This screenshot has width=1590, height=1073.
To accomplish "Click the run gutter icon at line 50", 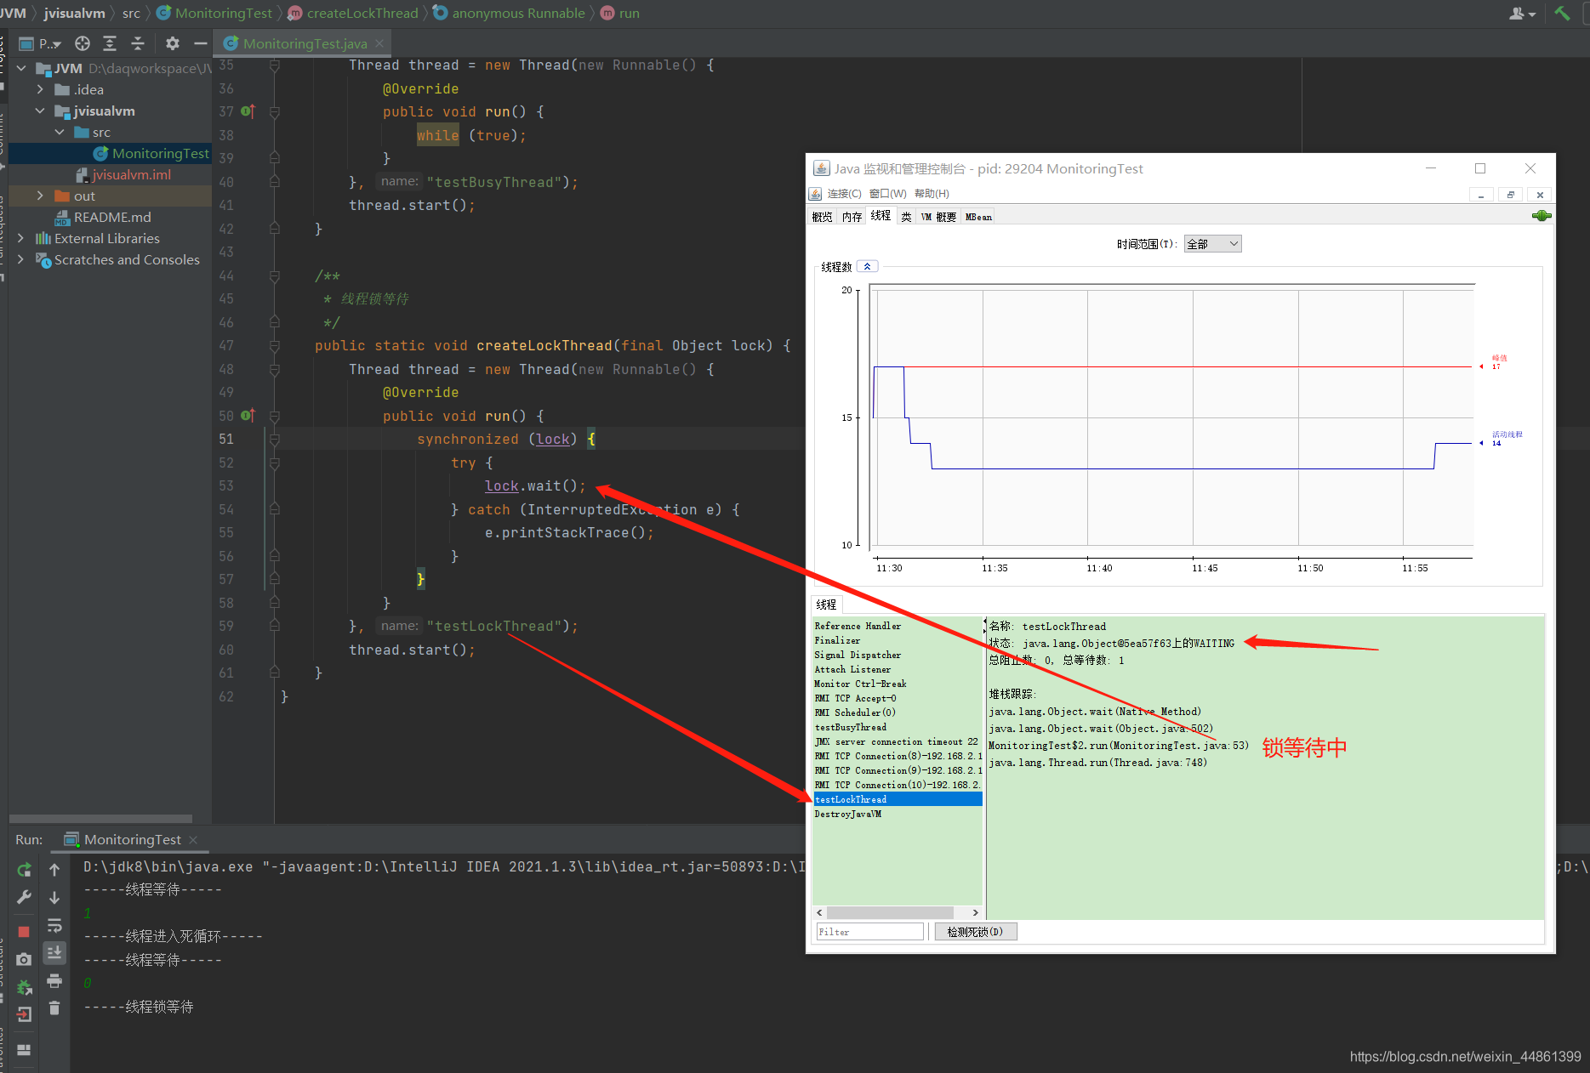I will [248, 416].
